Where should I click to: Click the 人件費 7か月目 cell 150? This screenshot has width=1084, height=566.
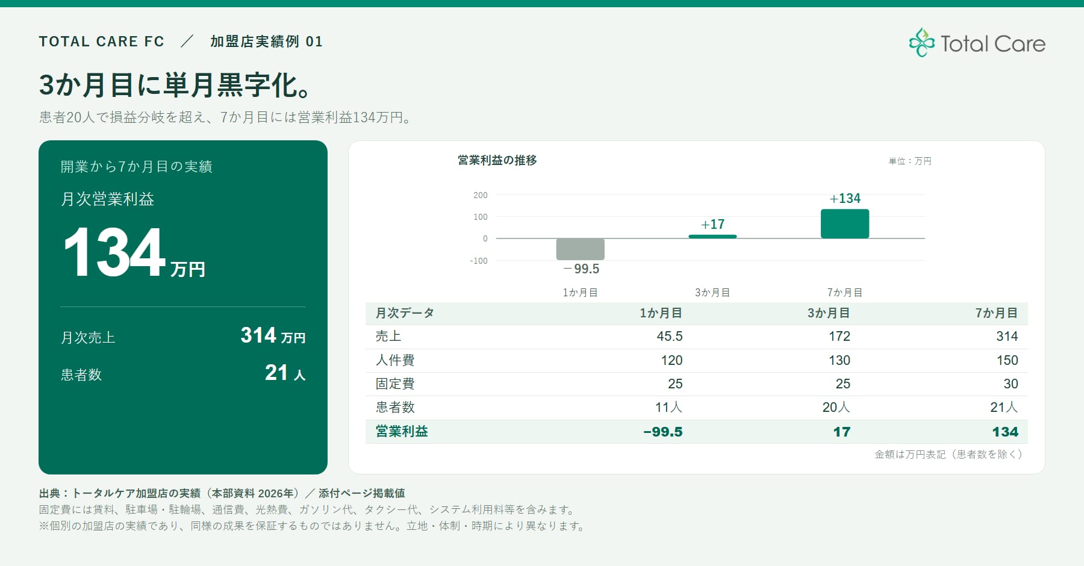[1007, 361]
